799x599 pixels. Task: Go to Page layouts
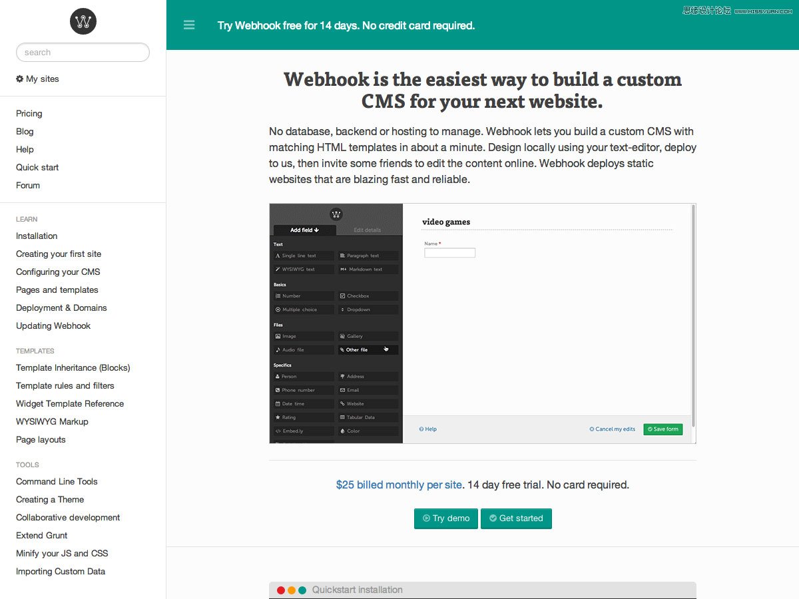click(x=41, y=440)
